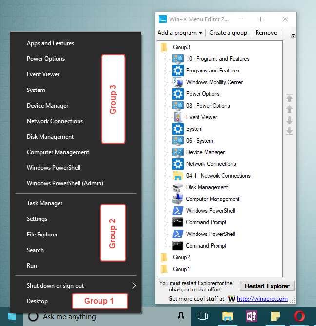Select the Group1 folder node

pos(181,269)
